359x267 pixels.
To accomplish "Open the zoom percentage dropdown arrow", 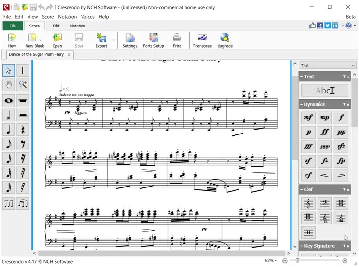I will (276, 261).
